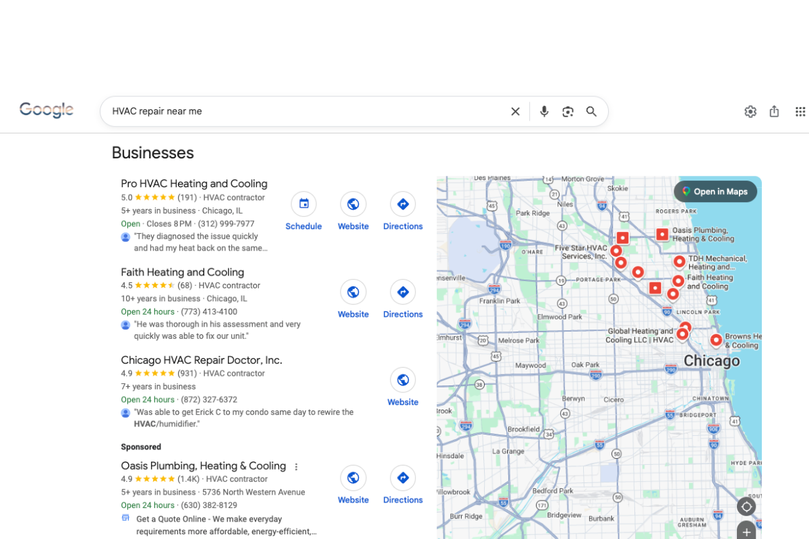Screen dimensions: 809x539
Task: Start voice search with microphone icon
Action: coord(544,112)
